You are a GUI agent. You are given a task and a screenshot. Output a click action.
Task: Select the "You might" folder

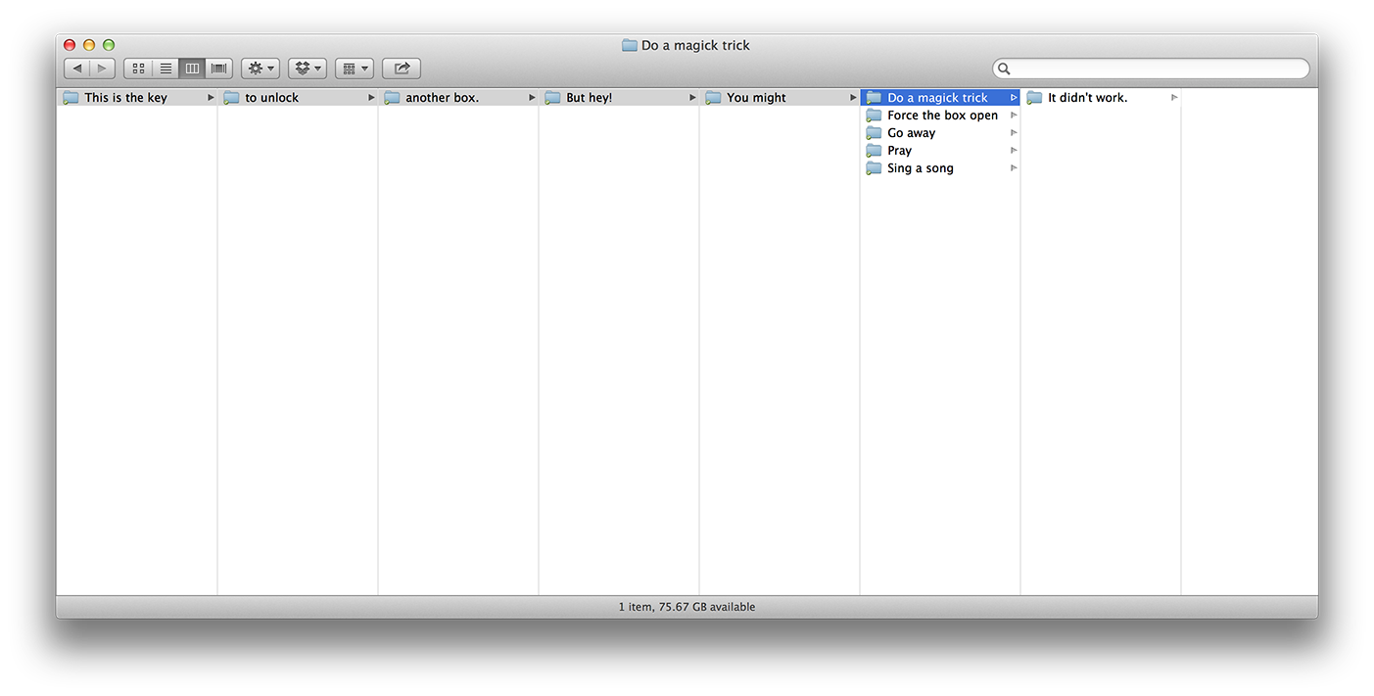click(x=756, y=98)
